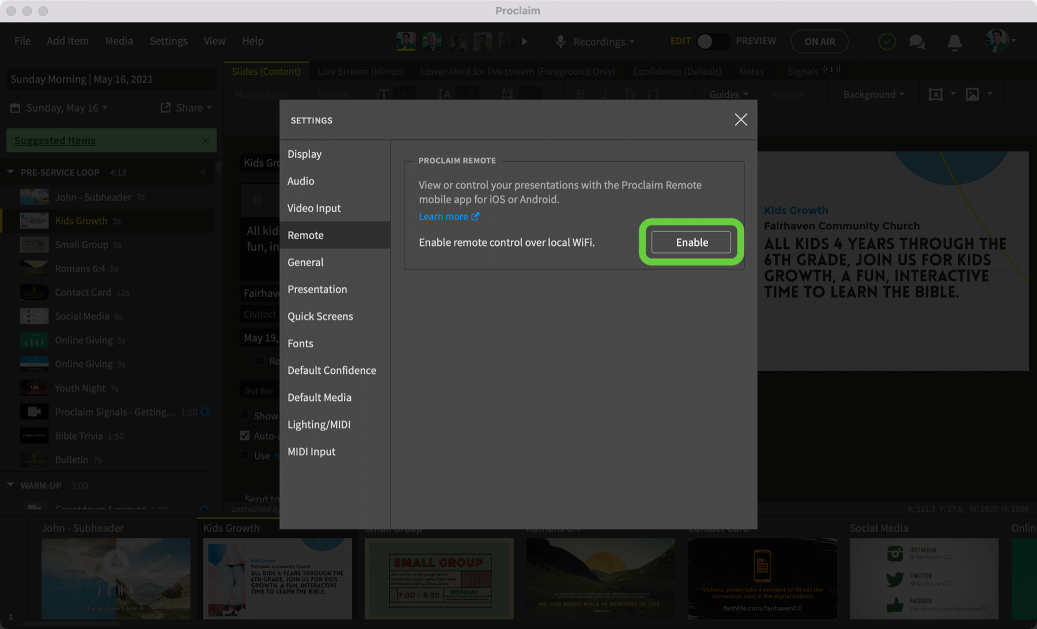Open the Suggested Items link
The image size is (1037, 629).
point(55,141)
